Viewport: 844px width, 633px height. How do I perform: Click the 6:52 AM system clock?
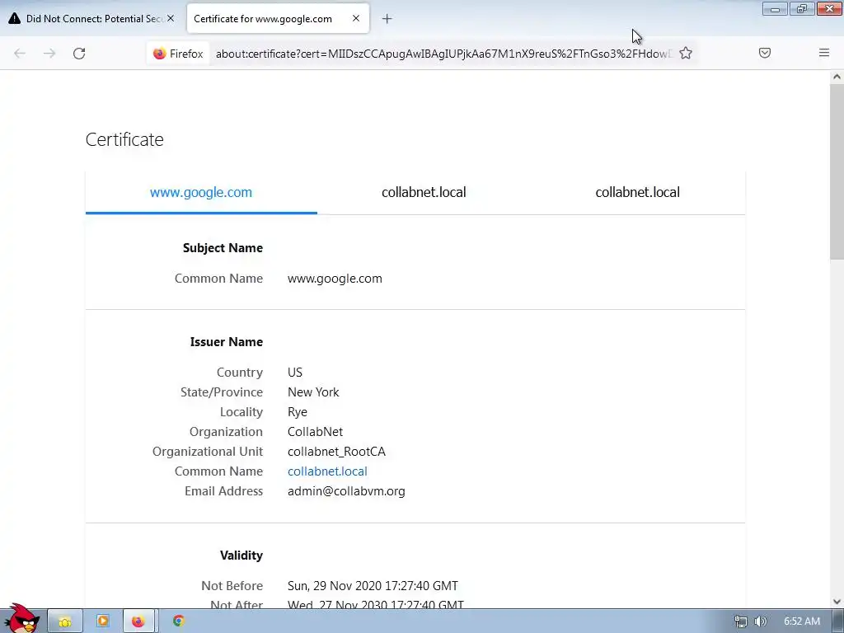tap(801, 621)
